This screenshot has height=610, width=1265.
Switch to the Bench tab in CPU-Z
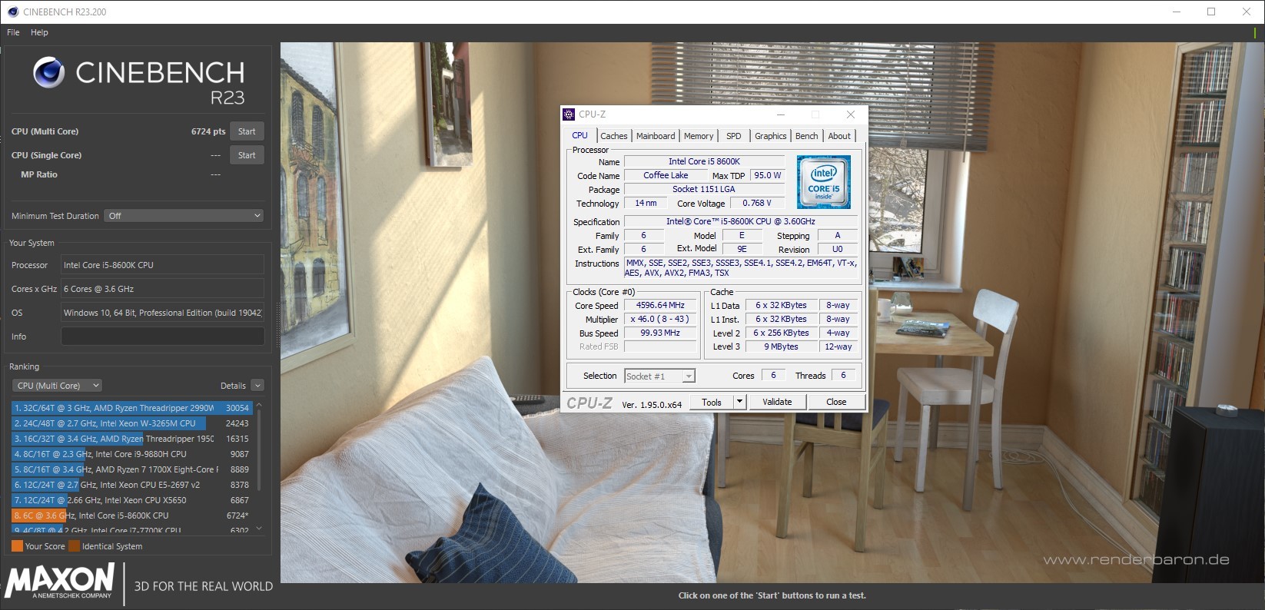point(806,136)
